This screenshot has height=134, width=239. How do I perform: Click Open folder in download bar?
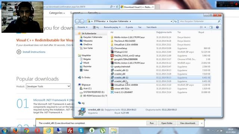tap(167, 123)
